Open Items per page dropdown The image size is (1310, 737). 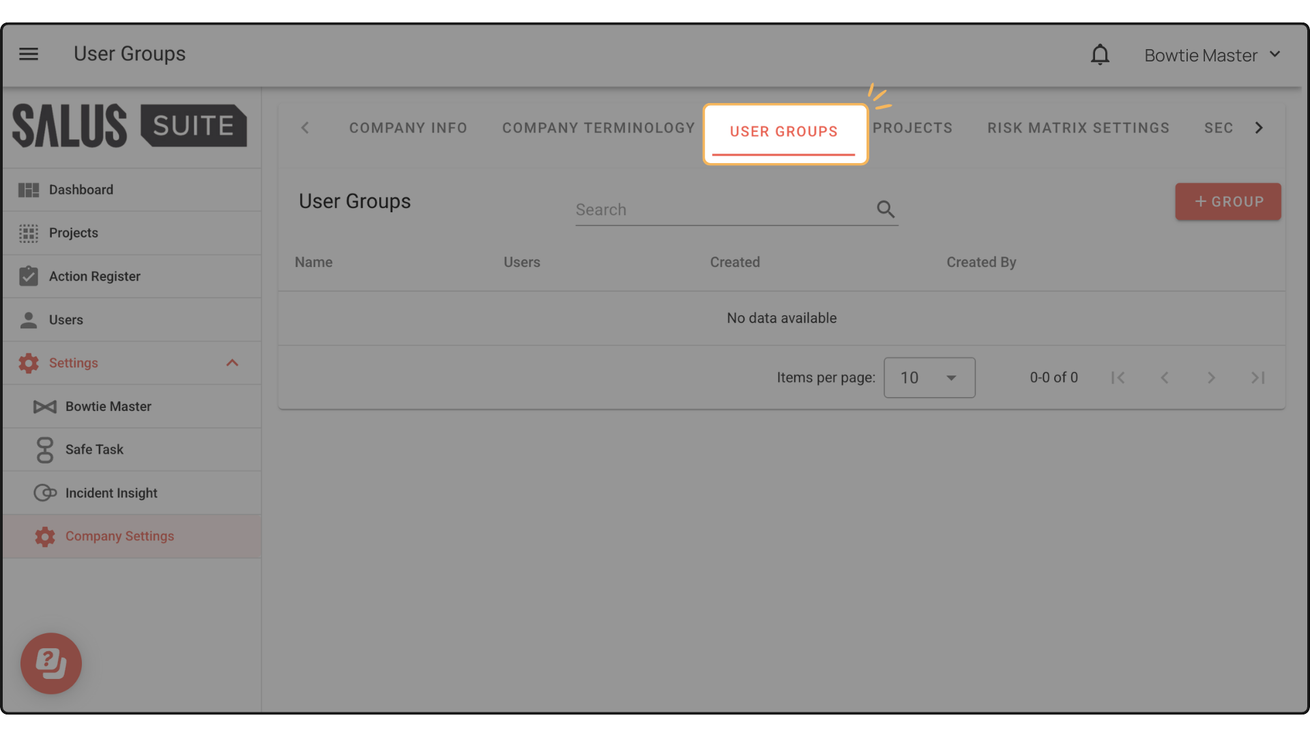click(x=929, y=377)
